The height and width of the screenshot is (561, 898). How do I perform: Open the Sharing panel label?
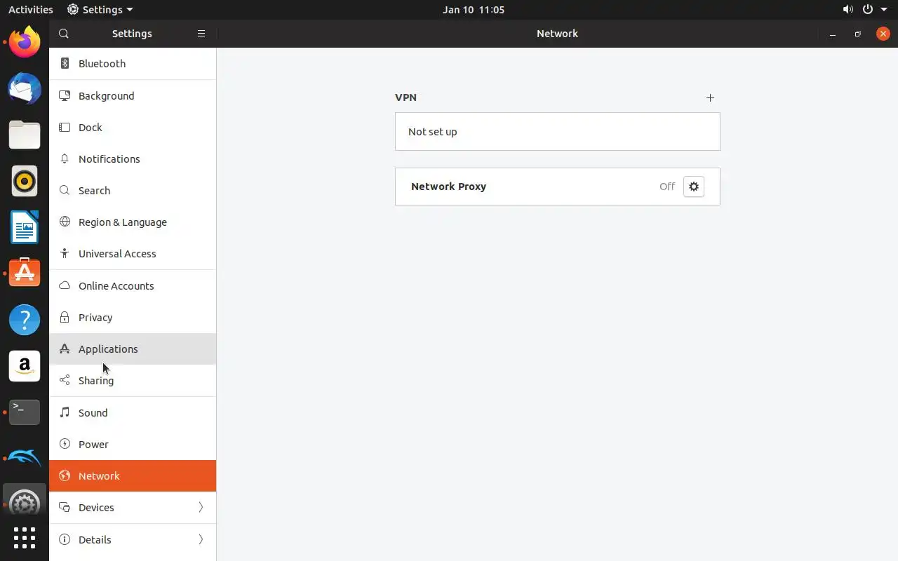tap(96, 380)
